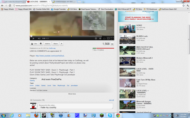Go back with browser back arrow

coord(2,6)
